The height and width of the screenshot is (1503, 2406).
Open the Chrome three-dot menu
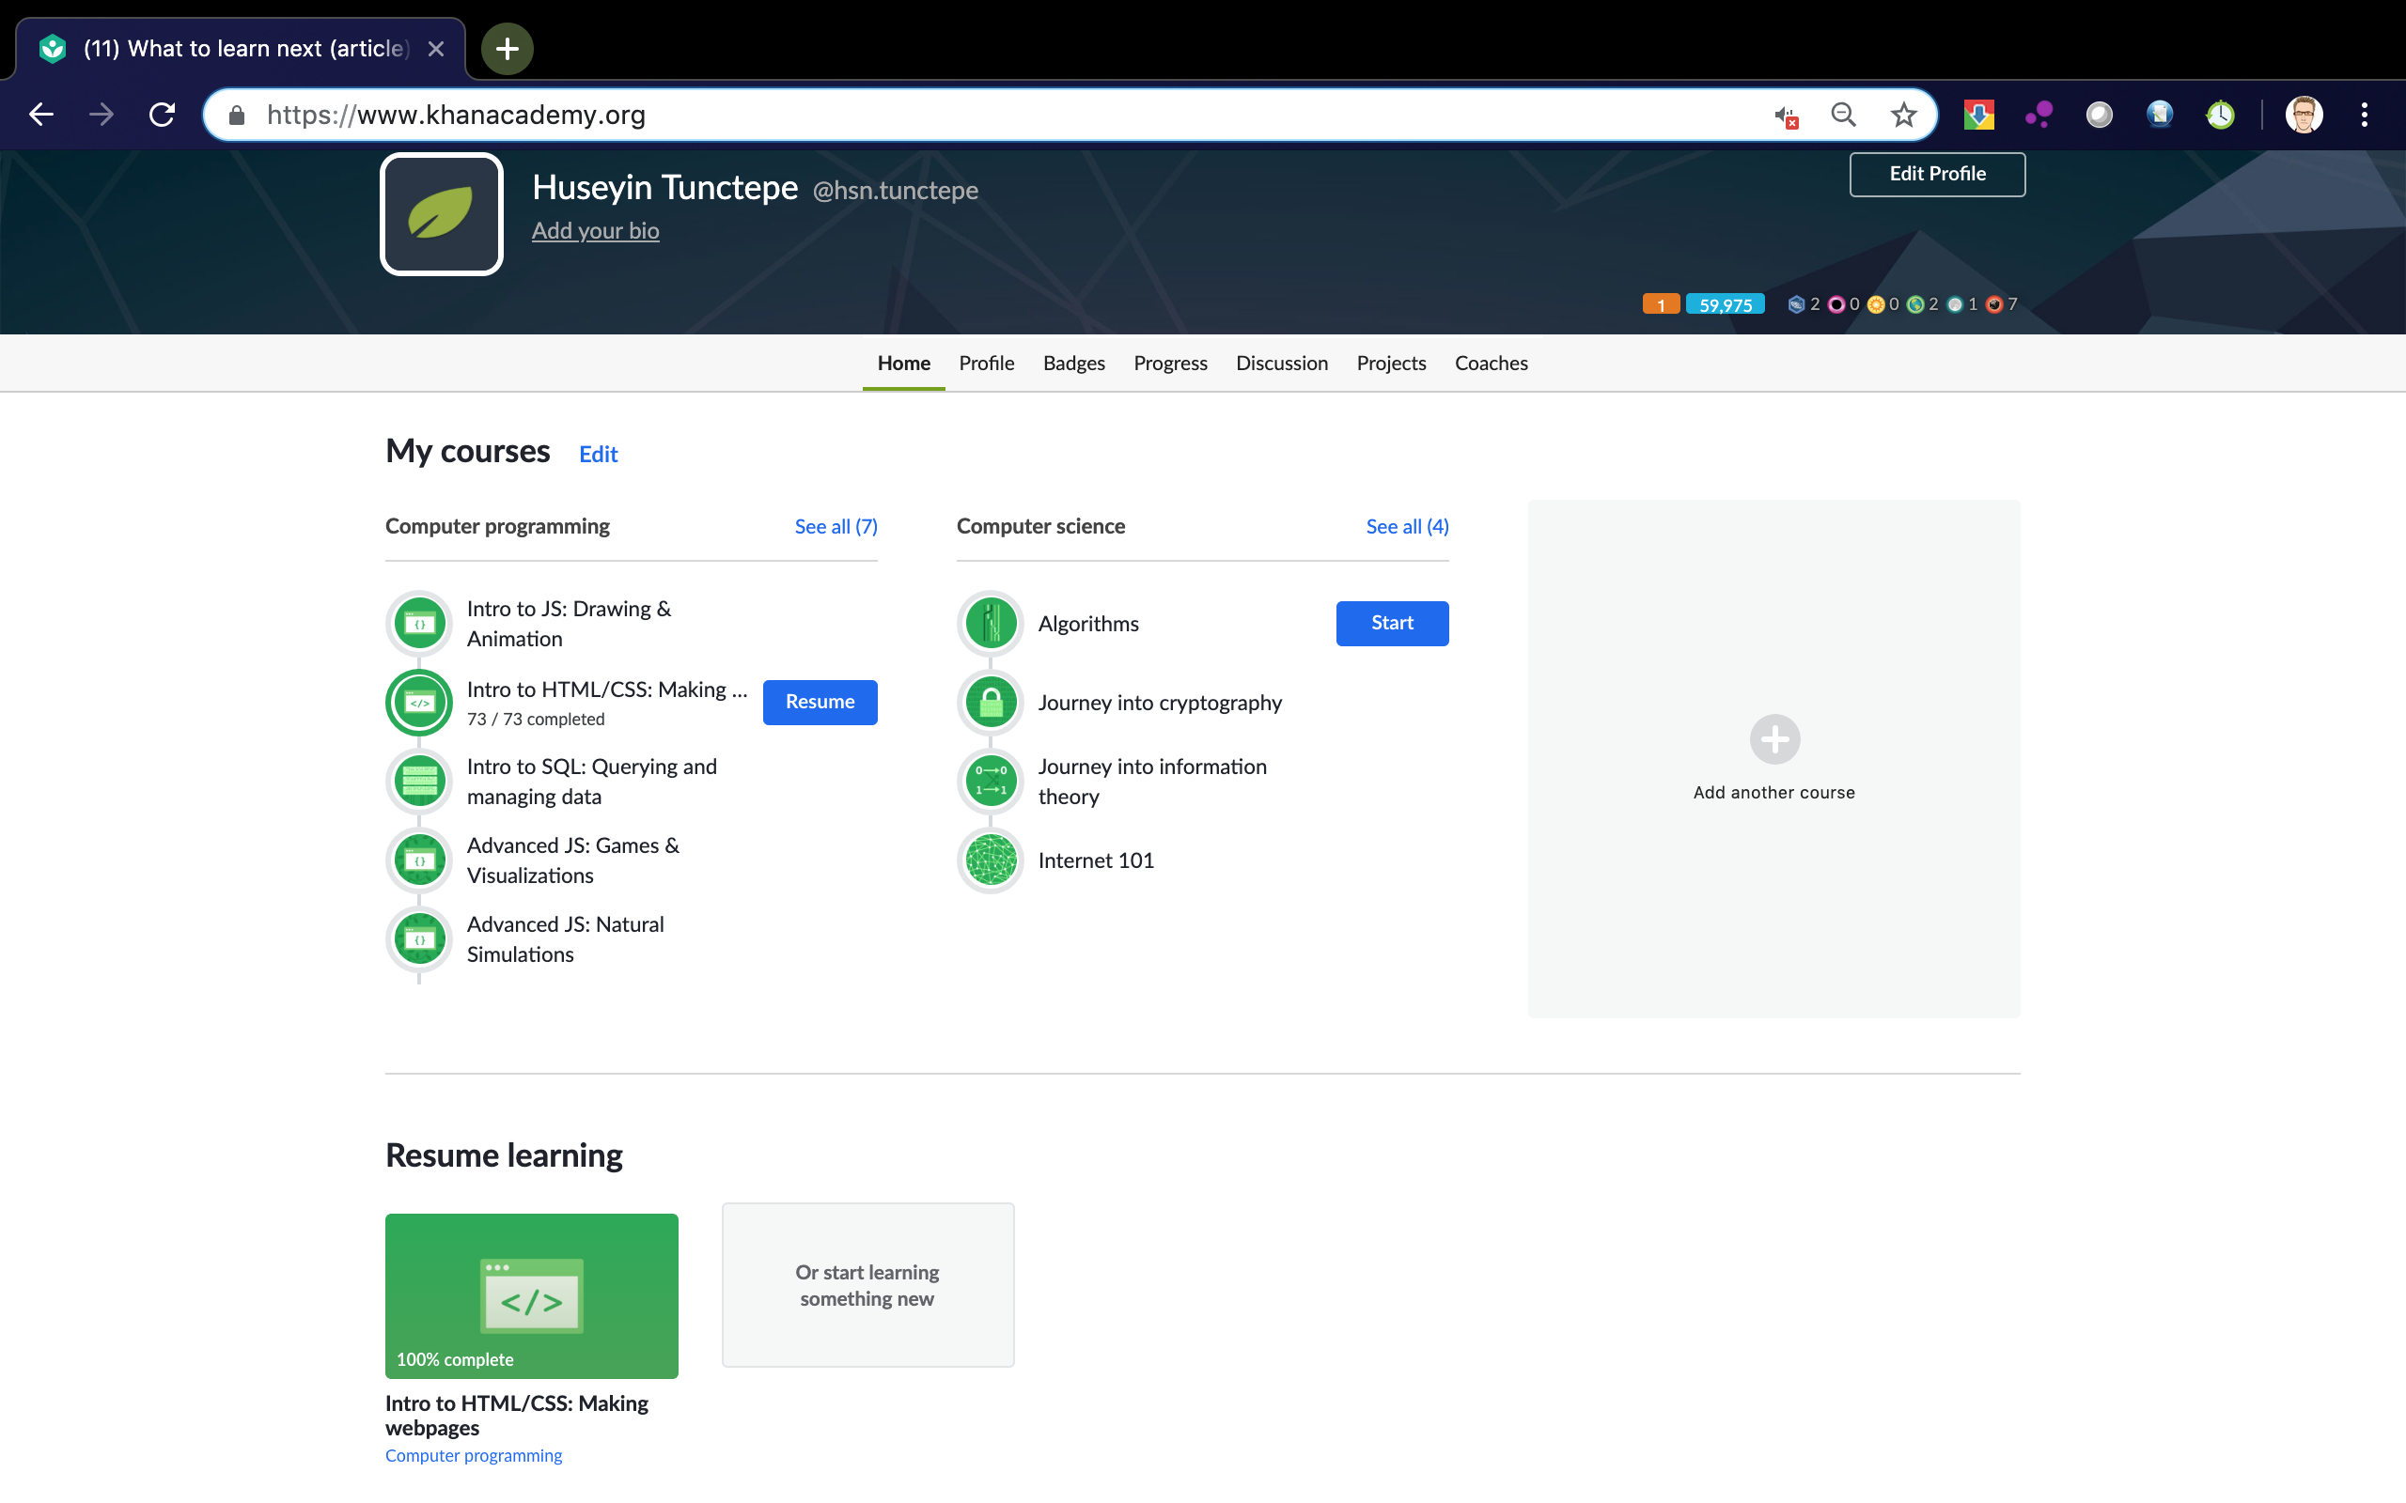point(2365,116)
